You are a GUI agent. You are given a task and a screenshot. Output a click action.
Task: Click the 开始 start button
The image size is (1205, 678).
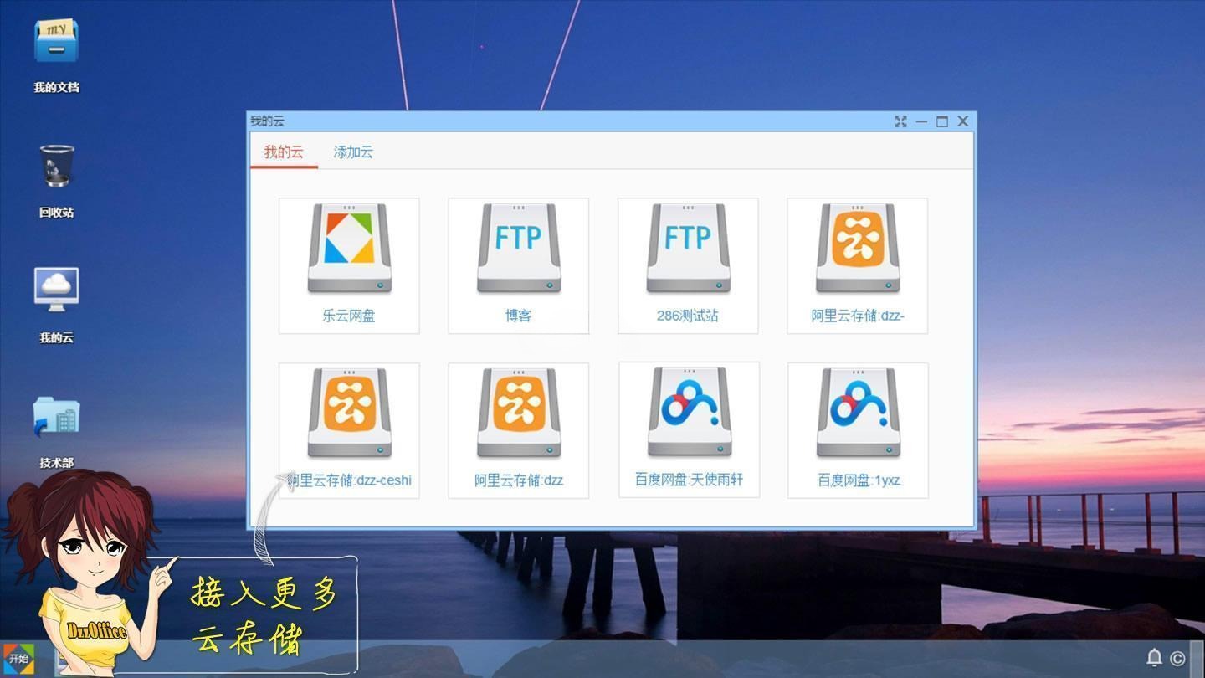tap(20, 657)
